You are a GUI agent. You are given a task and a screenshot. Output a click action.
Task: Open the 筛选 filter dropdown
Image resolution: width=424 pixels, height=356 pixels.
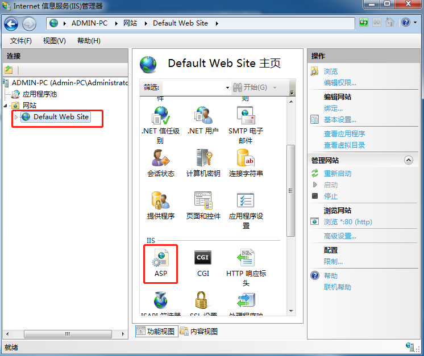pos(227,87)
